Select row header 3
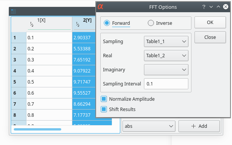 coord(19,60)
